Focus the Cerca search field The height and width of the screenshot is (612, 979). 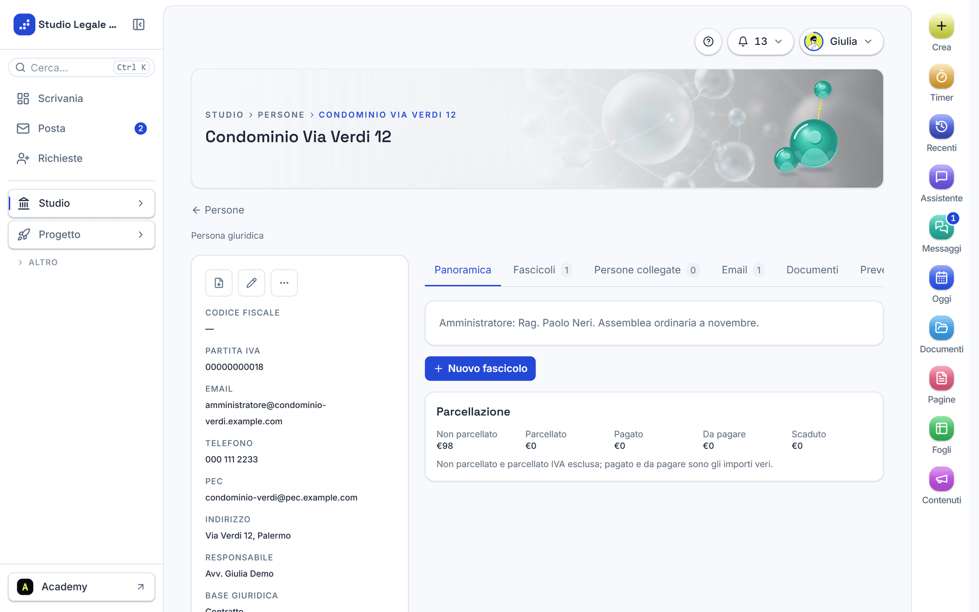point(82,68)
